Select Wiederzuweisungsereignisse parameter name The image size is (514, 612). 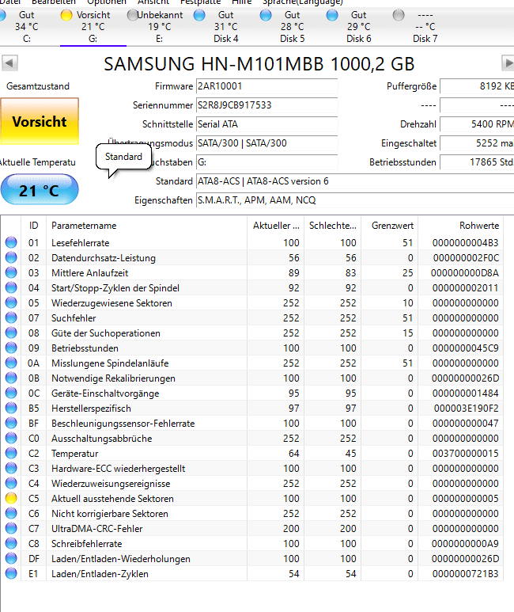click(x=111, y=484)
